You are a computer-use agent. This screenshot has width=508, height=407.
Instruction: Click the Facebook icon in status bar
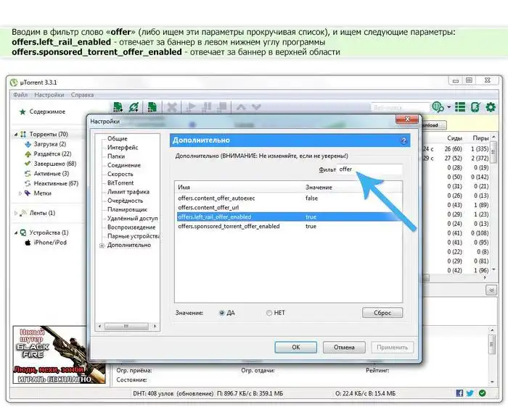(460, 393)
